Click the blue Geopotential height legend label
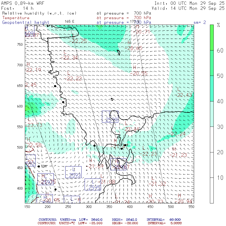This screenshot has height=226, width=226. (26, 23)
